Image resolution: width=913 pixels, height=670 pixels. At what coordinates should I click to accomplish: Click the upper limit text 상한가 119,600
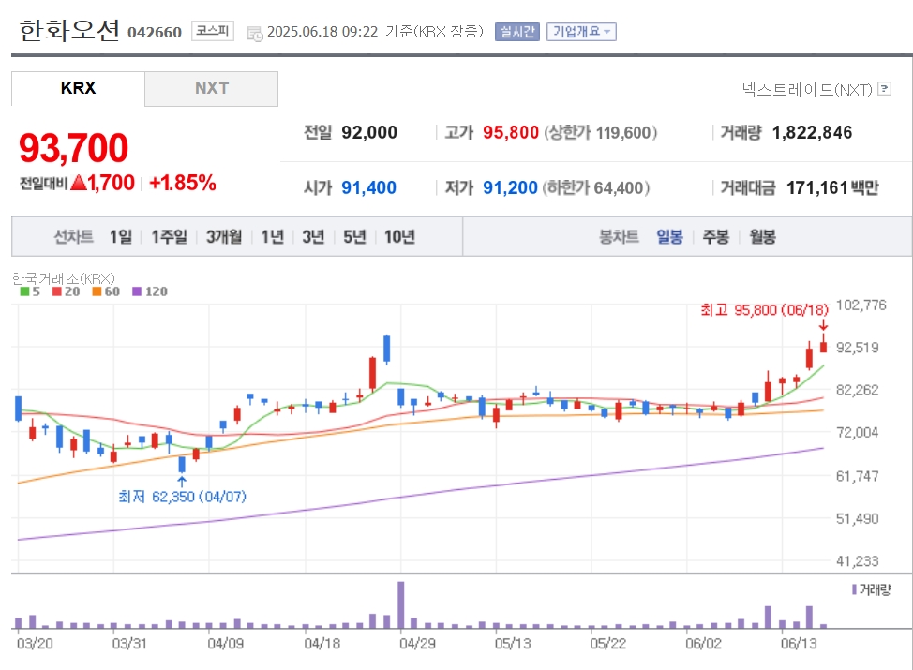pyautogui.click(x=600, y=133)
